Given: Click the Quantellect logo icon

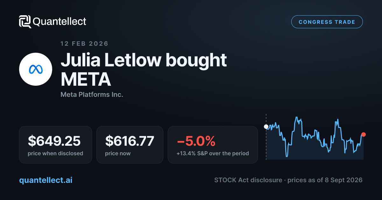Looking at the screenshot, I should (x=25, y=22).
